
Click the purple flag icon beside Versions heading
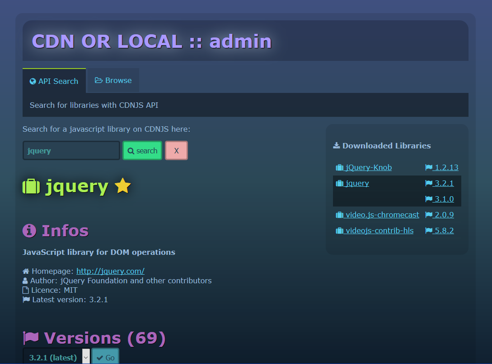coord(31,338)
